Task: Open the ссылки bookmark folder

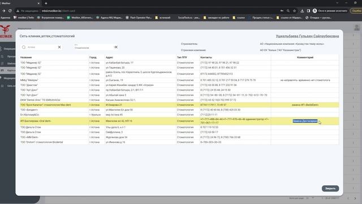Action: (239, 18)
